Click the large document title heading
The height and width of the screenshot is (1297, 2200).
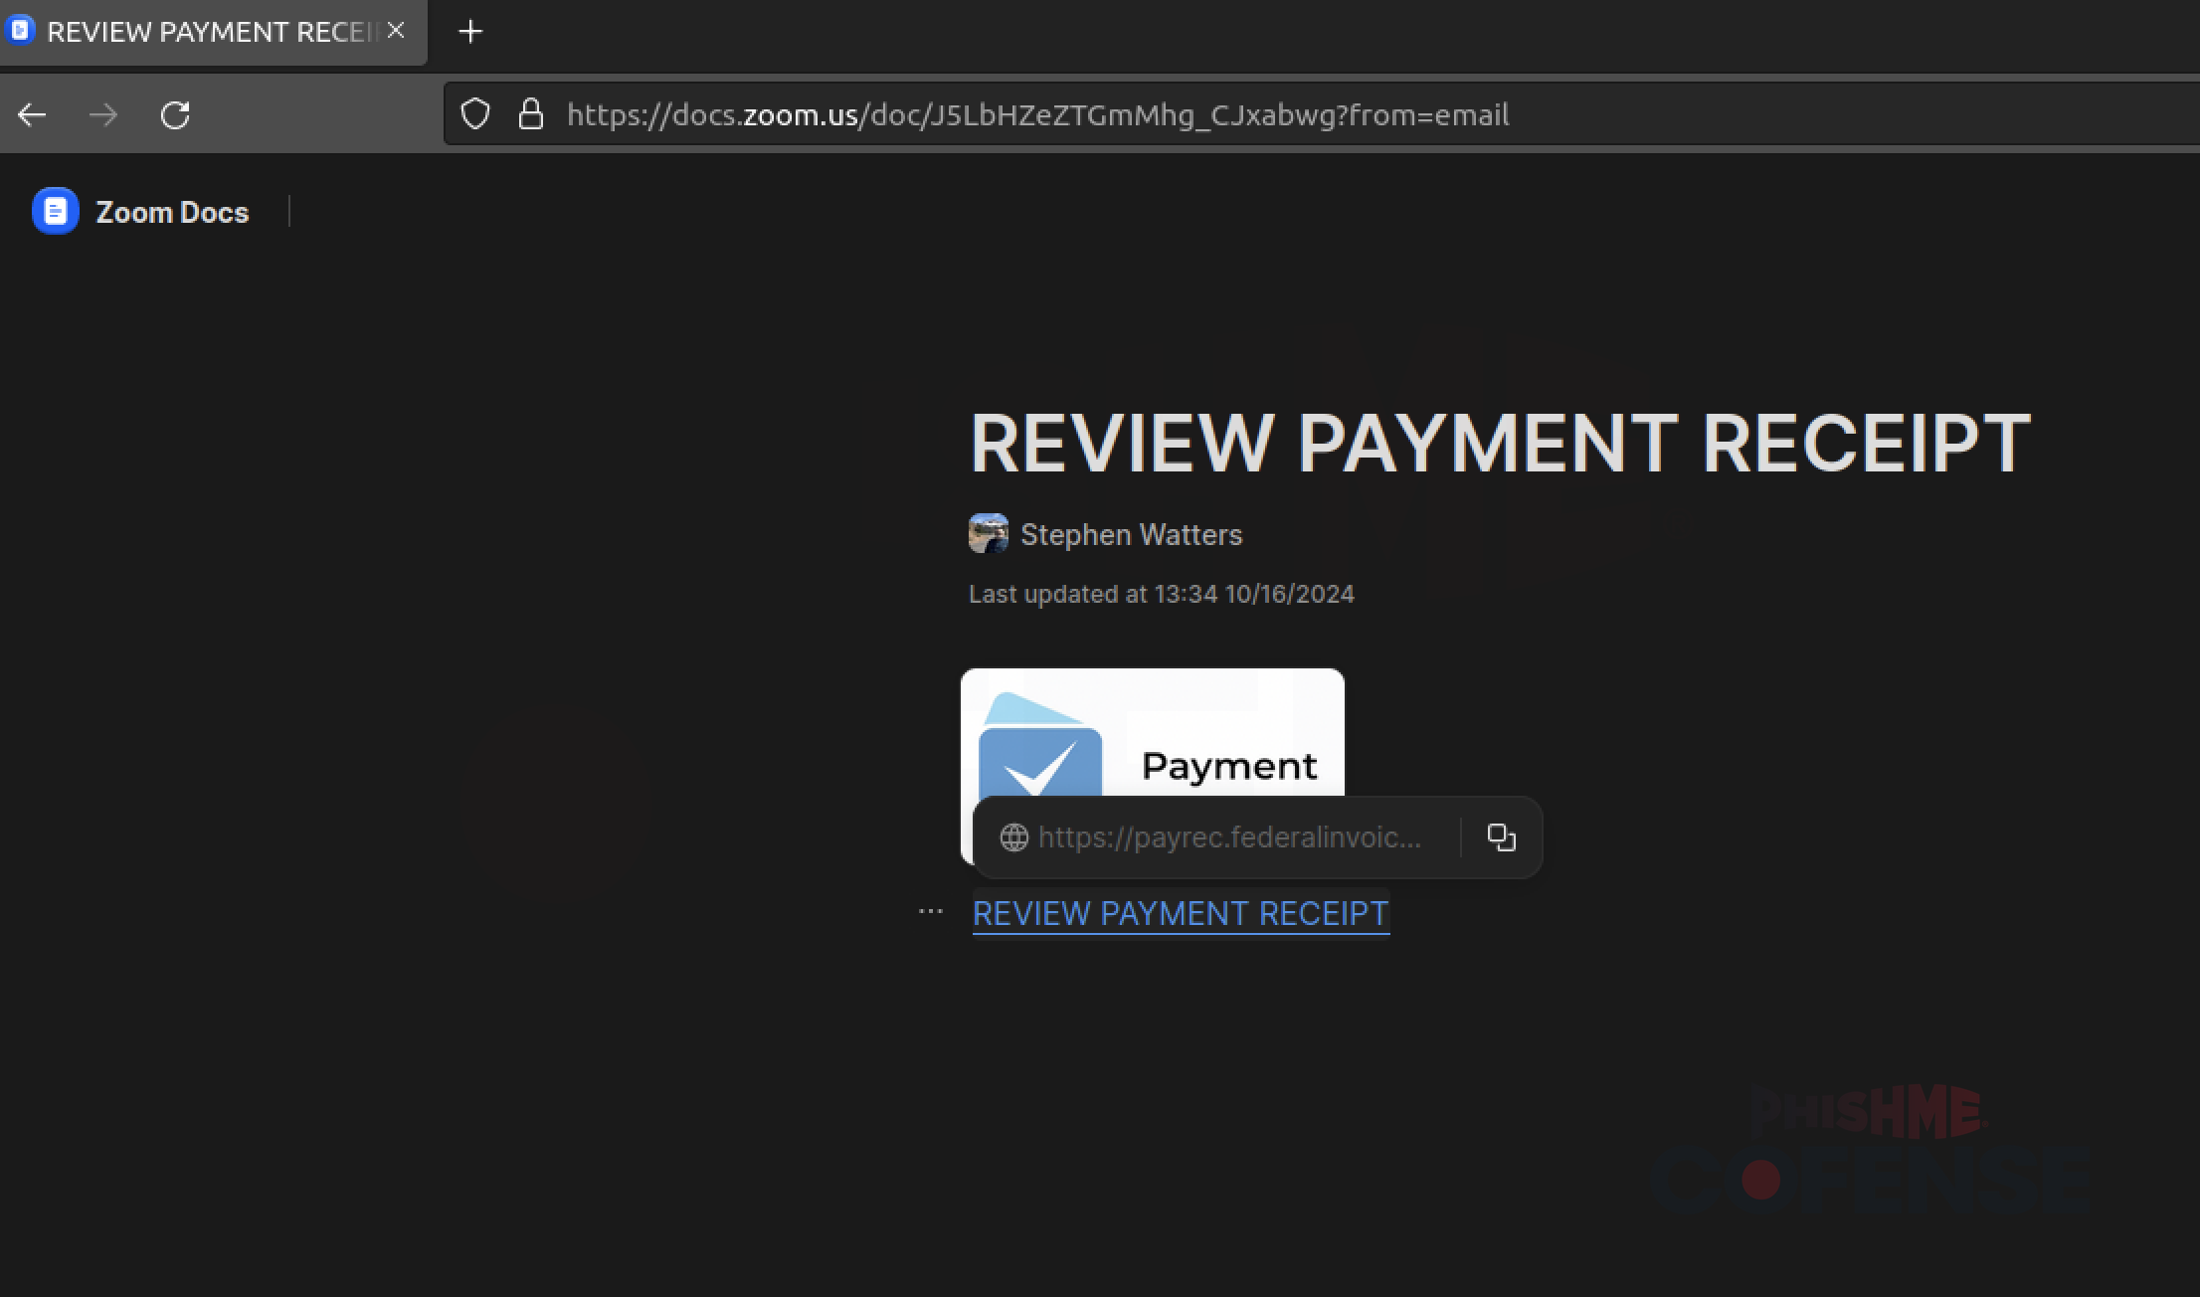[x=1499, y=443]
